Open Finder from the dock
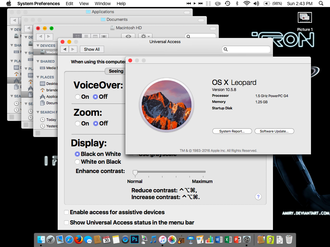The image size is (330, 247). tap(41, 239)
